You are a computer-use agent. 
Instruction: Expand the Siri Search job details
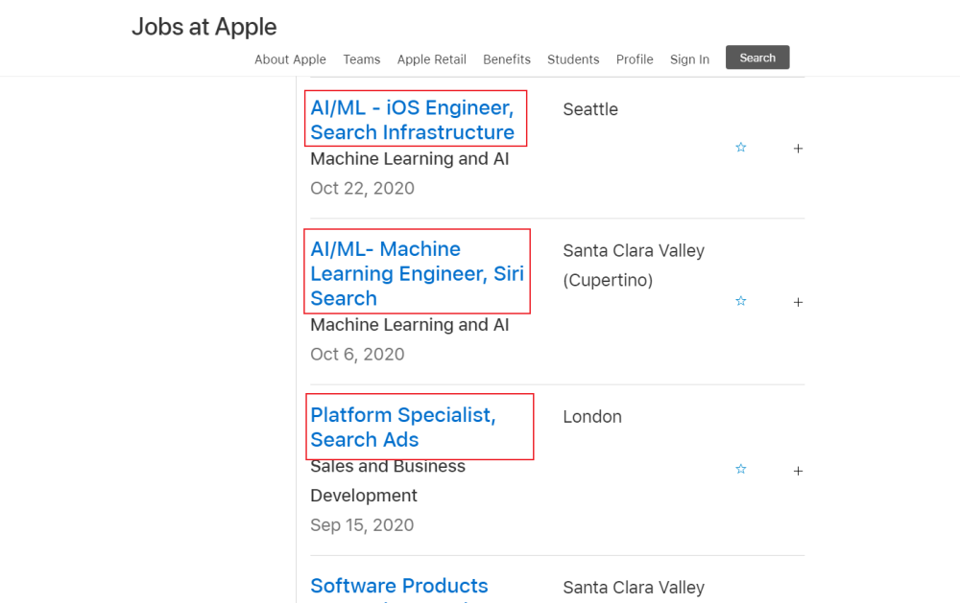coord(798,302)
